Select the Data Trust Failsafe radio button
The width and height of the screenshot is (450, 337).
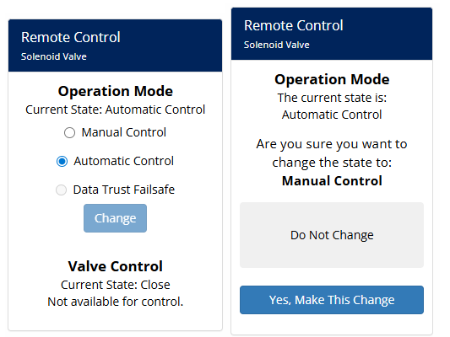click(x=61, y=190)
